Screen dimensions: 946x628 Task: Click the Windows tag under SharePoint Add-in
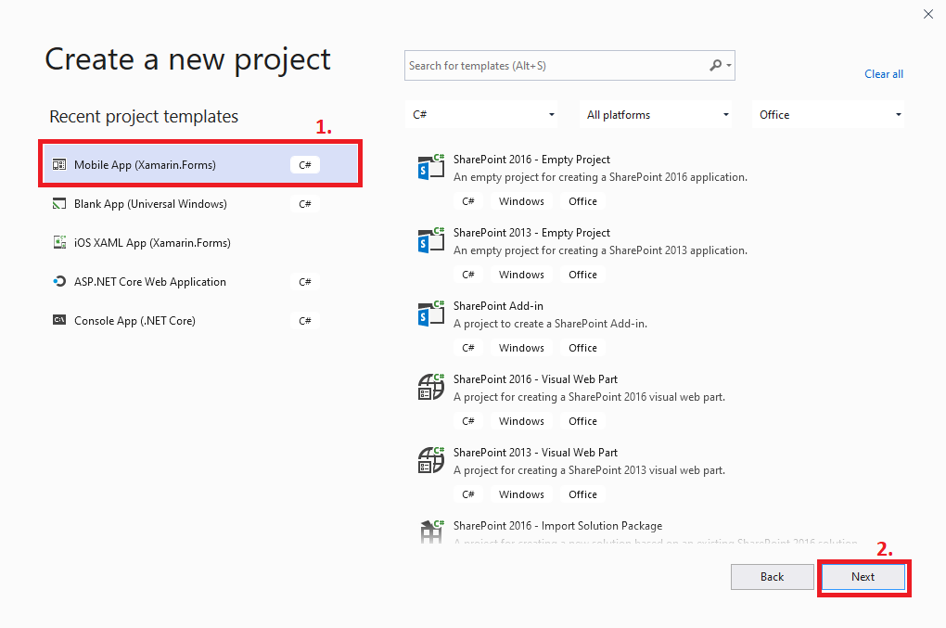(520, 347)
